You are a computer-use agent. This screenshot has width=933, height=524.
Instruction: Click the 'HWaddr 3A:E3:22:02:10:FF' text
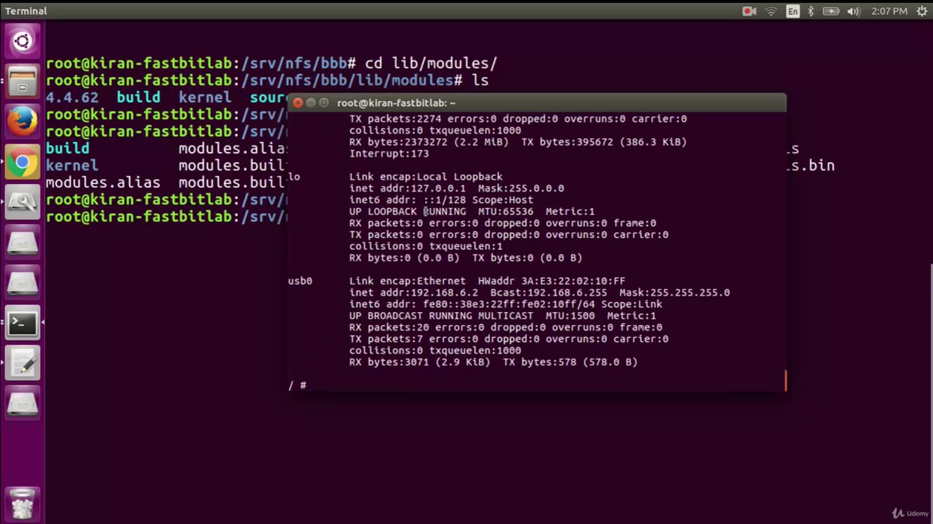pyautogui.click(x=552, y=281)
